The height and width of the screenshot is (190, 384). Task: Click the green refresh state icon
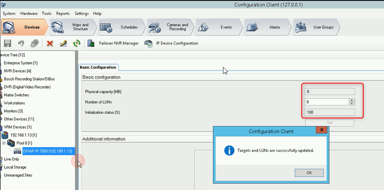76,43
